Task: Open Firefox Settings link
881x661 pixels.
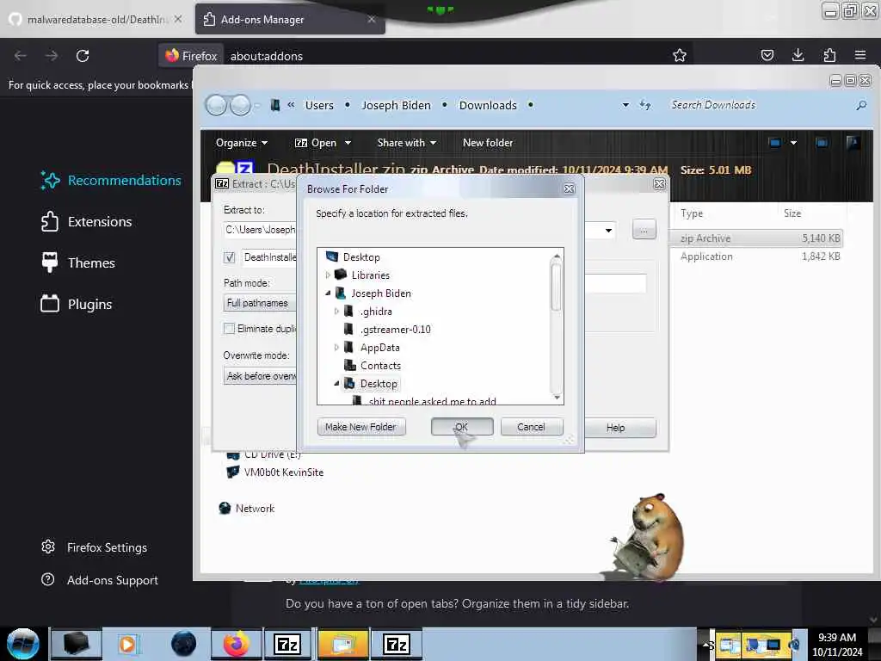Action: [x=95, y=547]
